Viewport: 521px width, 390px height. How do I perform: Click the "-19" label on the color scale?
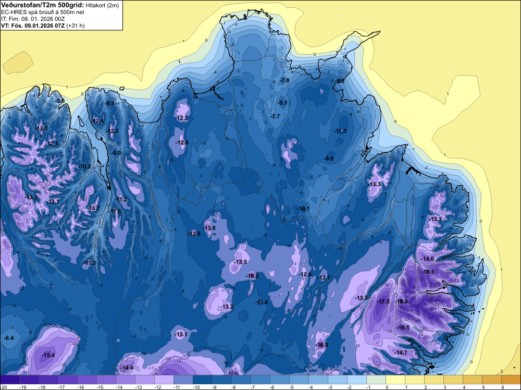click(x=23, y=387)
